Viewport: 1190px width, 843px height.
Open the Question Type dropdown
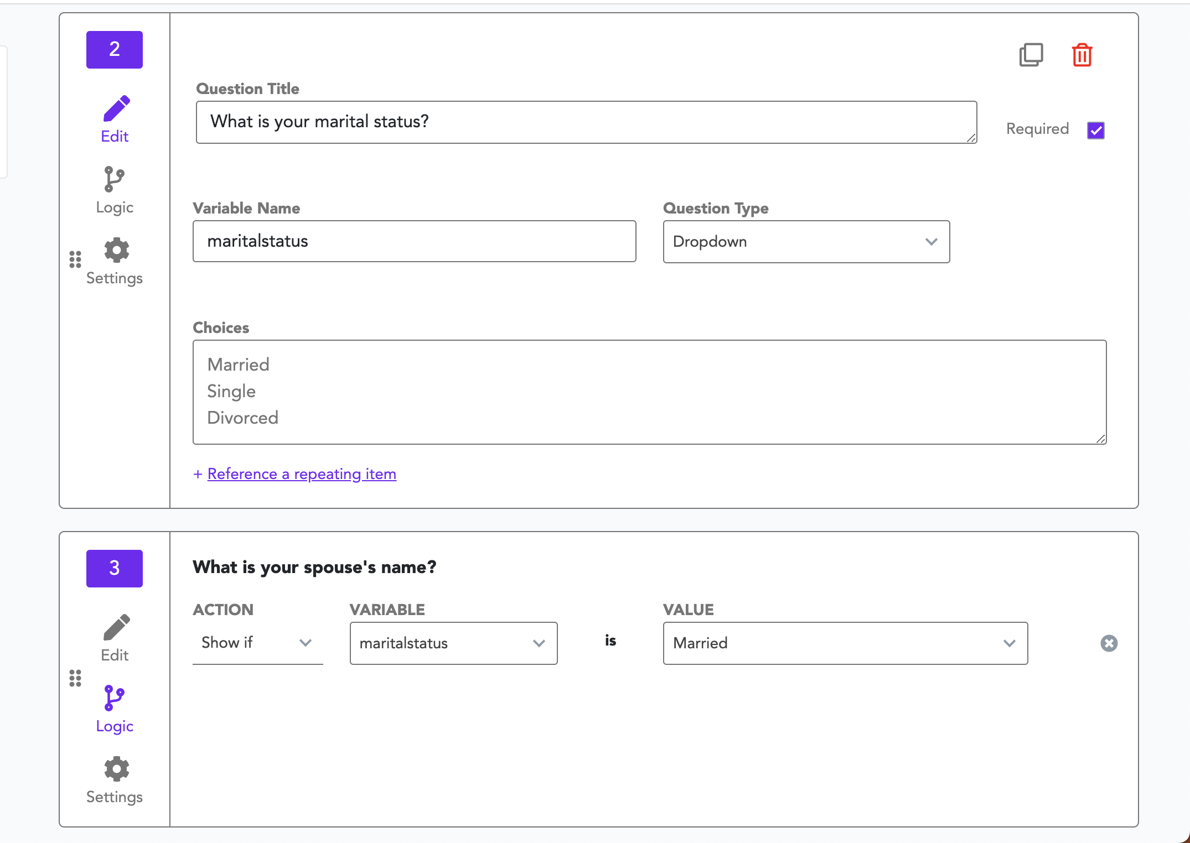(806, 242)
